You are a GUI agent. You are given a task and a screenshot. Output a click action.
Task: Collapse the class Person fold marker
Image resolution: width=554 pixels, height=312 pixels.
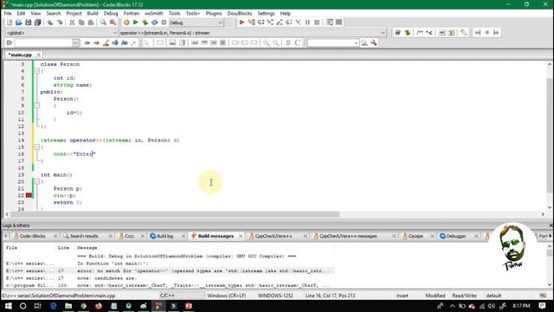tap(37, 71)
